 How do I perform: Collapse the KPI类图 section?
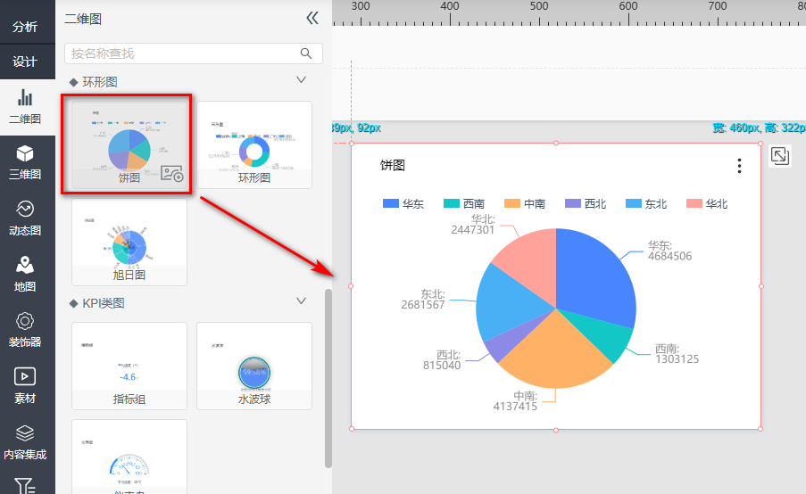click(302, 302)
